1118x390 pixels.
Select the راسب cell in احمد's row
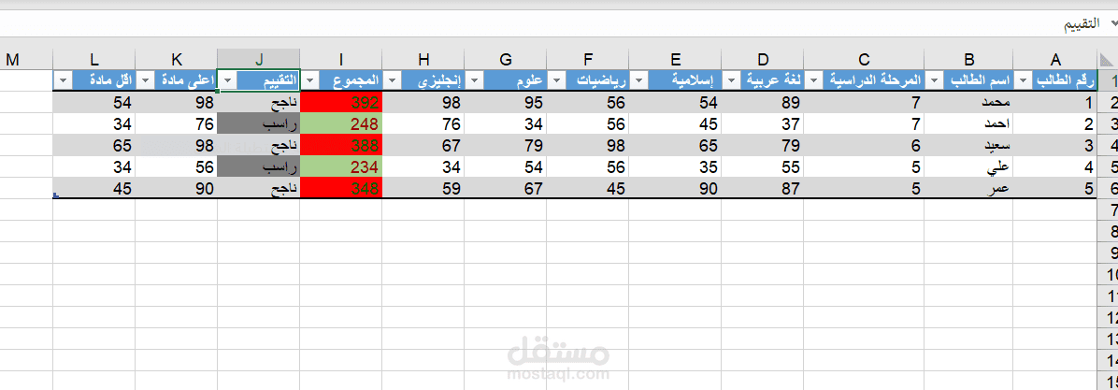(259, 124)
